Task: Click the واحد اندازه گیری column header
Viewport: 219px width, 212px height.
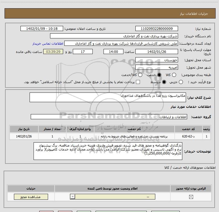Action: pyautogui.click(x=80, y=129)
